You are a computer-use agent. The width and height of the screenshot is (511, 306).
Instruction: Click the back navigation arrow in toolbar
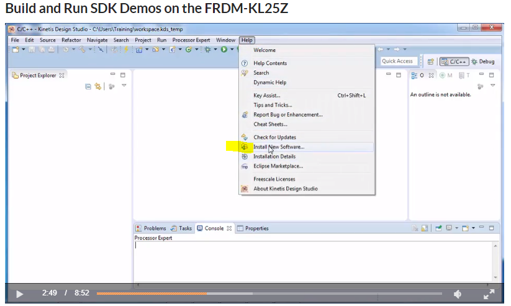pos(381,50)
